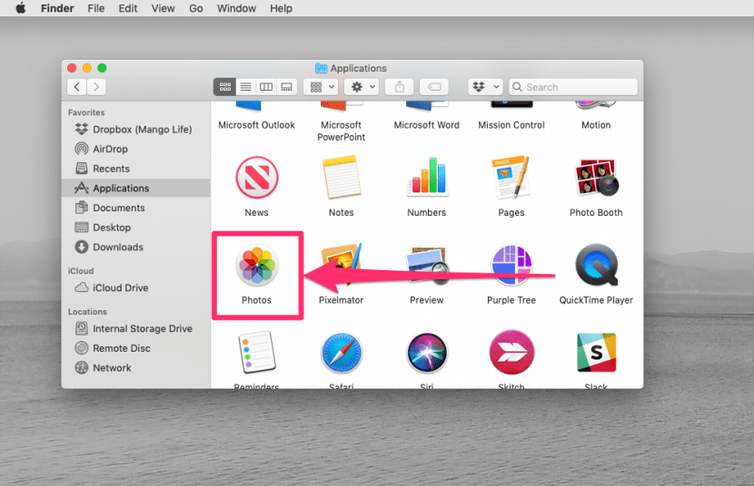The height and width of the screenshot is (486, 754).
Task: Select Remote Disc in the sidebar
Action: [135, 348]
